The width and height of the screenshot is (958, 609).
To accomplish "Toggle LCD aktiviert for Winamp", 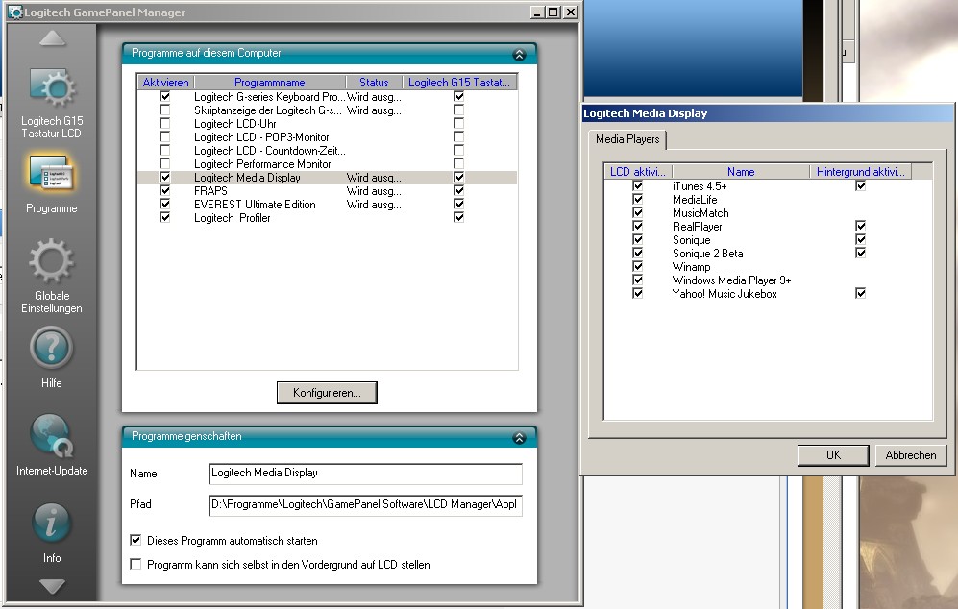I will tap(638, 266).
